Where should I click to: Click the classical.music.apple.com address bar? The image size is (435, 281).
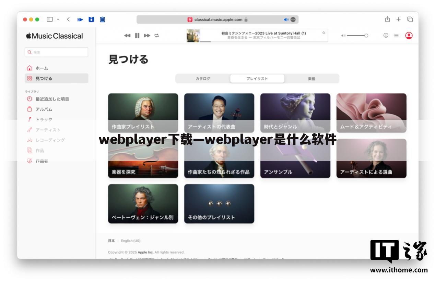(x=217, y=20)
